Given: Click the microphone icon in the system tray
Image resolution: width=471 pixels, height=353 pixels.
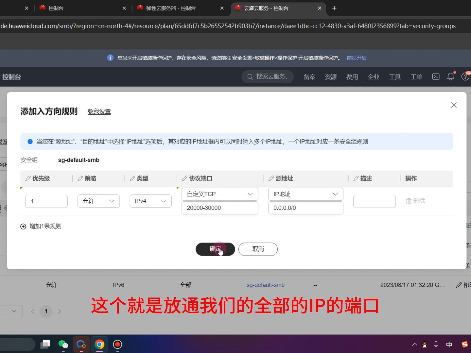Looking at the screenshot, I should click(436, 344).
